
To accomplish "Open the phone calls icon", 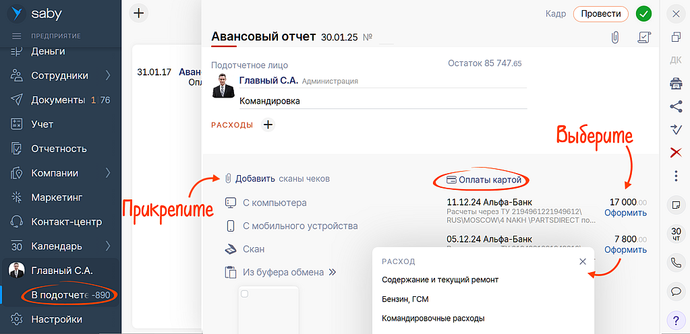I will coord(675,263).
